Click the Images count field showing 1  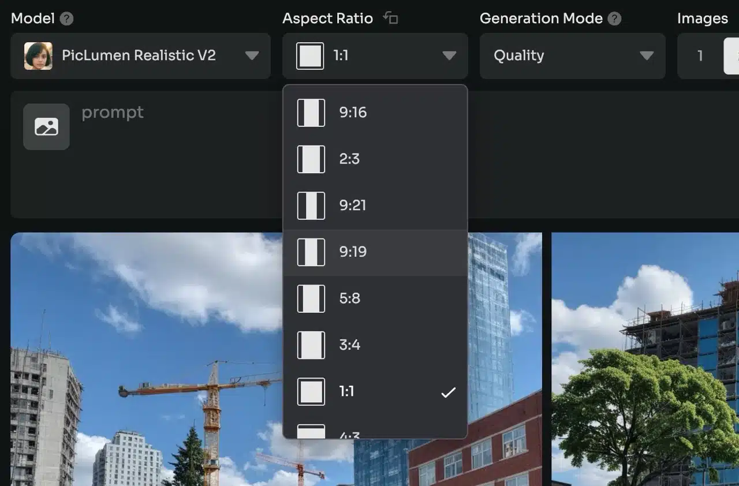700,56
